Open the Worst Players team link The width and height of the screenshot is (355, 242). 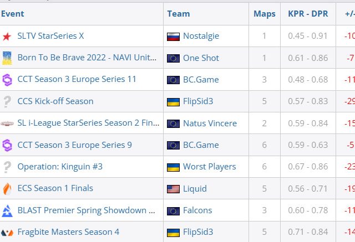click(209, 167)
